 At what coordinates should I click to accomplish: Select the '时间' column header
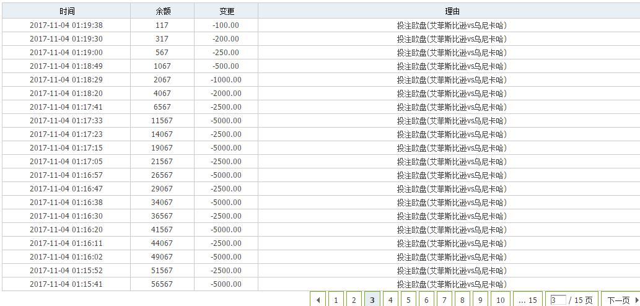click(x=66, y=11)
